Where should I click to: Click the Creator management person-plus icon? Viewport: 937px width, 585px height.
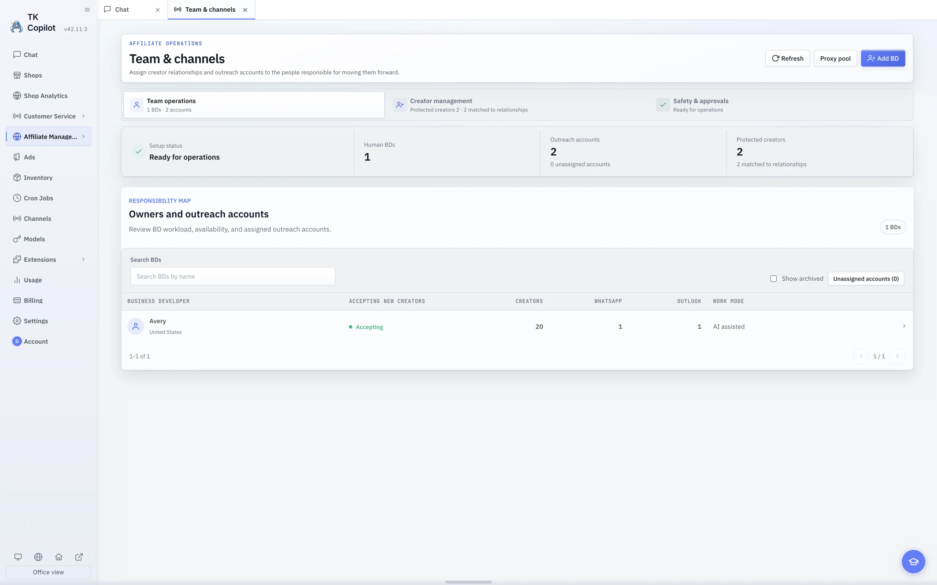(400, 105)
